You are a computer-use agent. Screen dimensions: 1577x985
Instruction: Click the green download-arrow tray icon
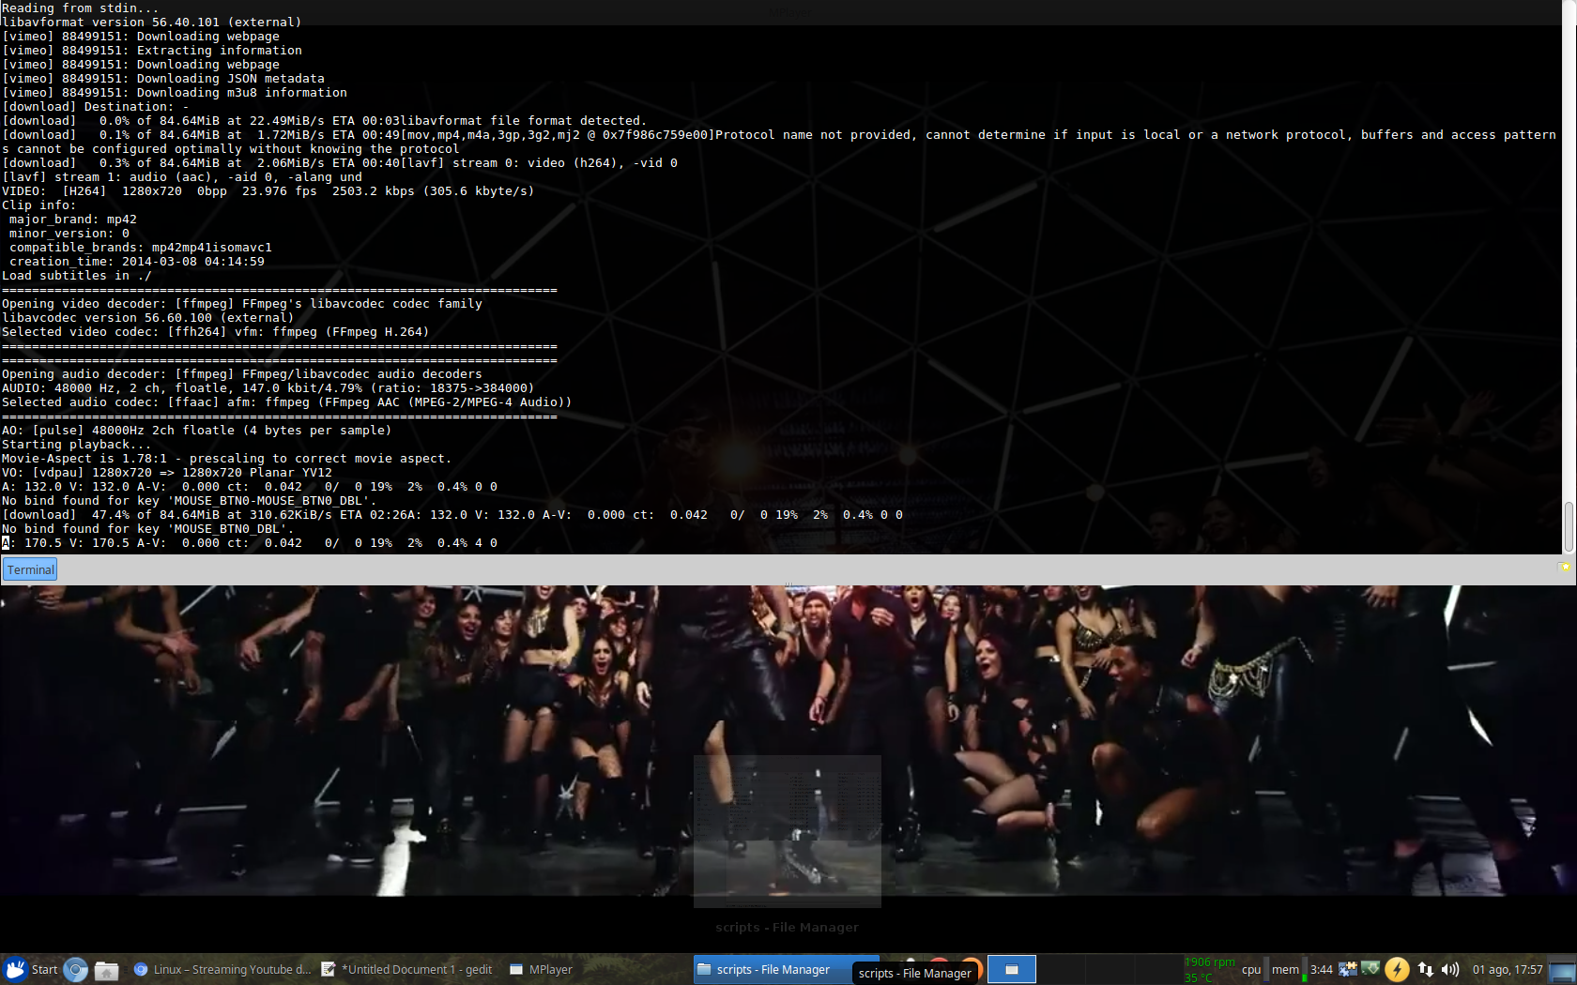click(x=1370, y=969)
